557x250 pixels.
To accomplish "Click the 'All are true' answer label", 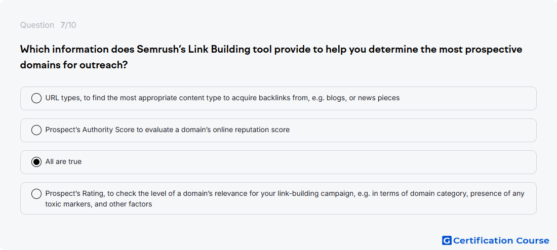I will click(63, 161).
